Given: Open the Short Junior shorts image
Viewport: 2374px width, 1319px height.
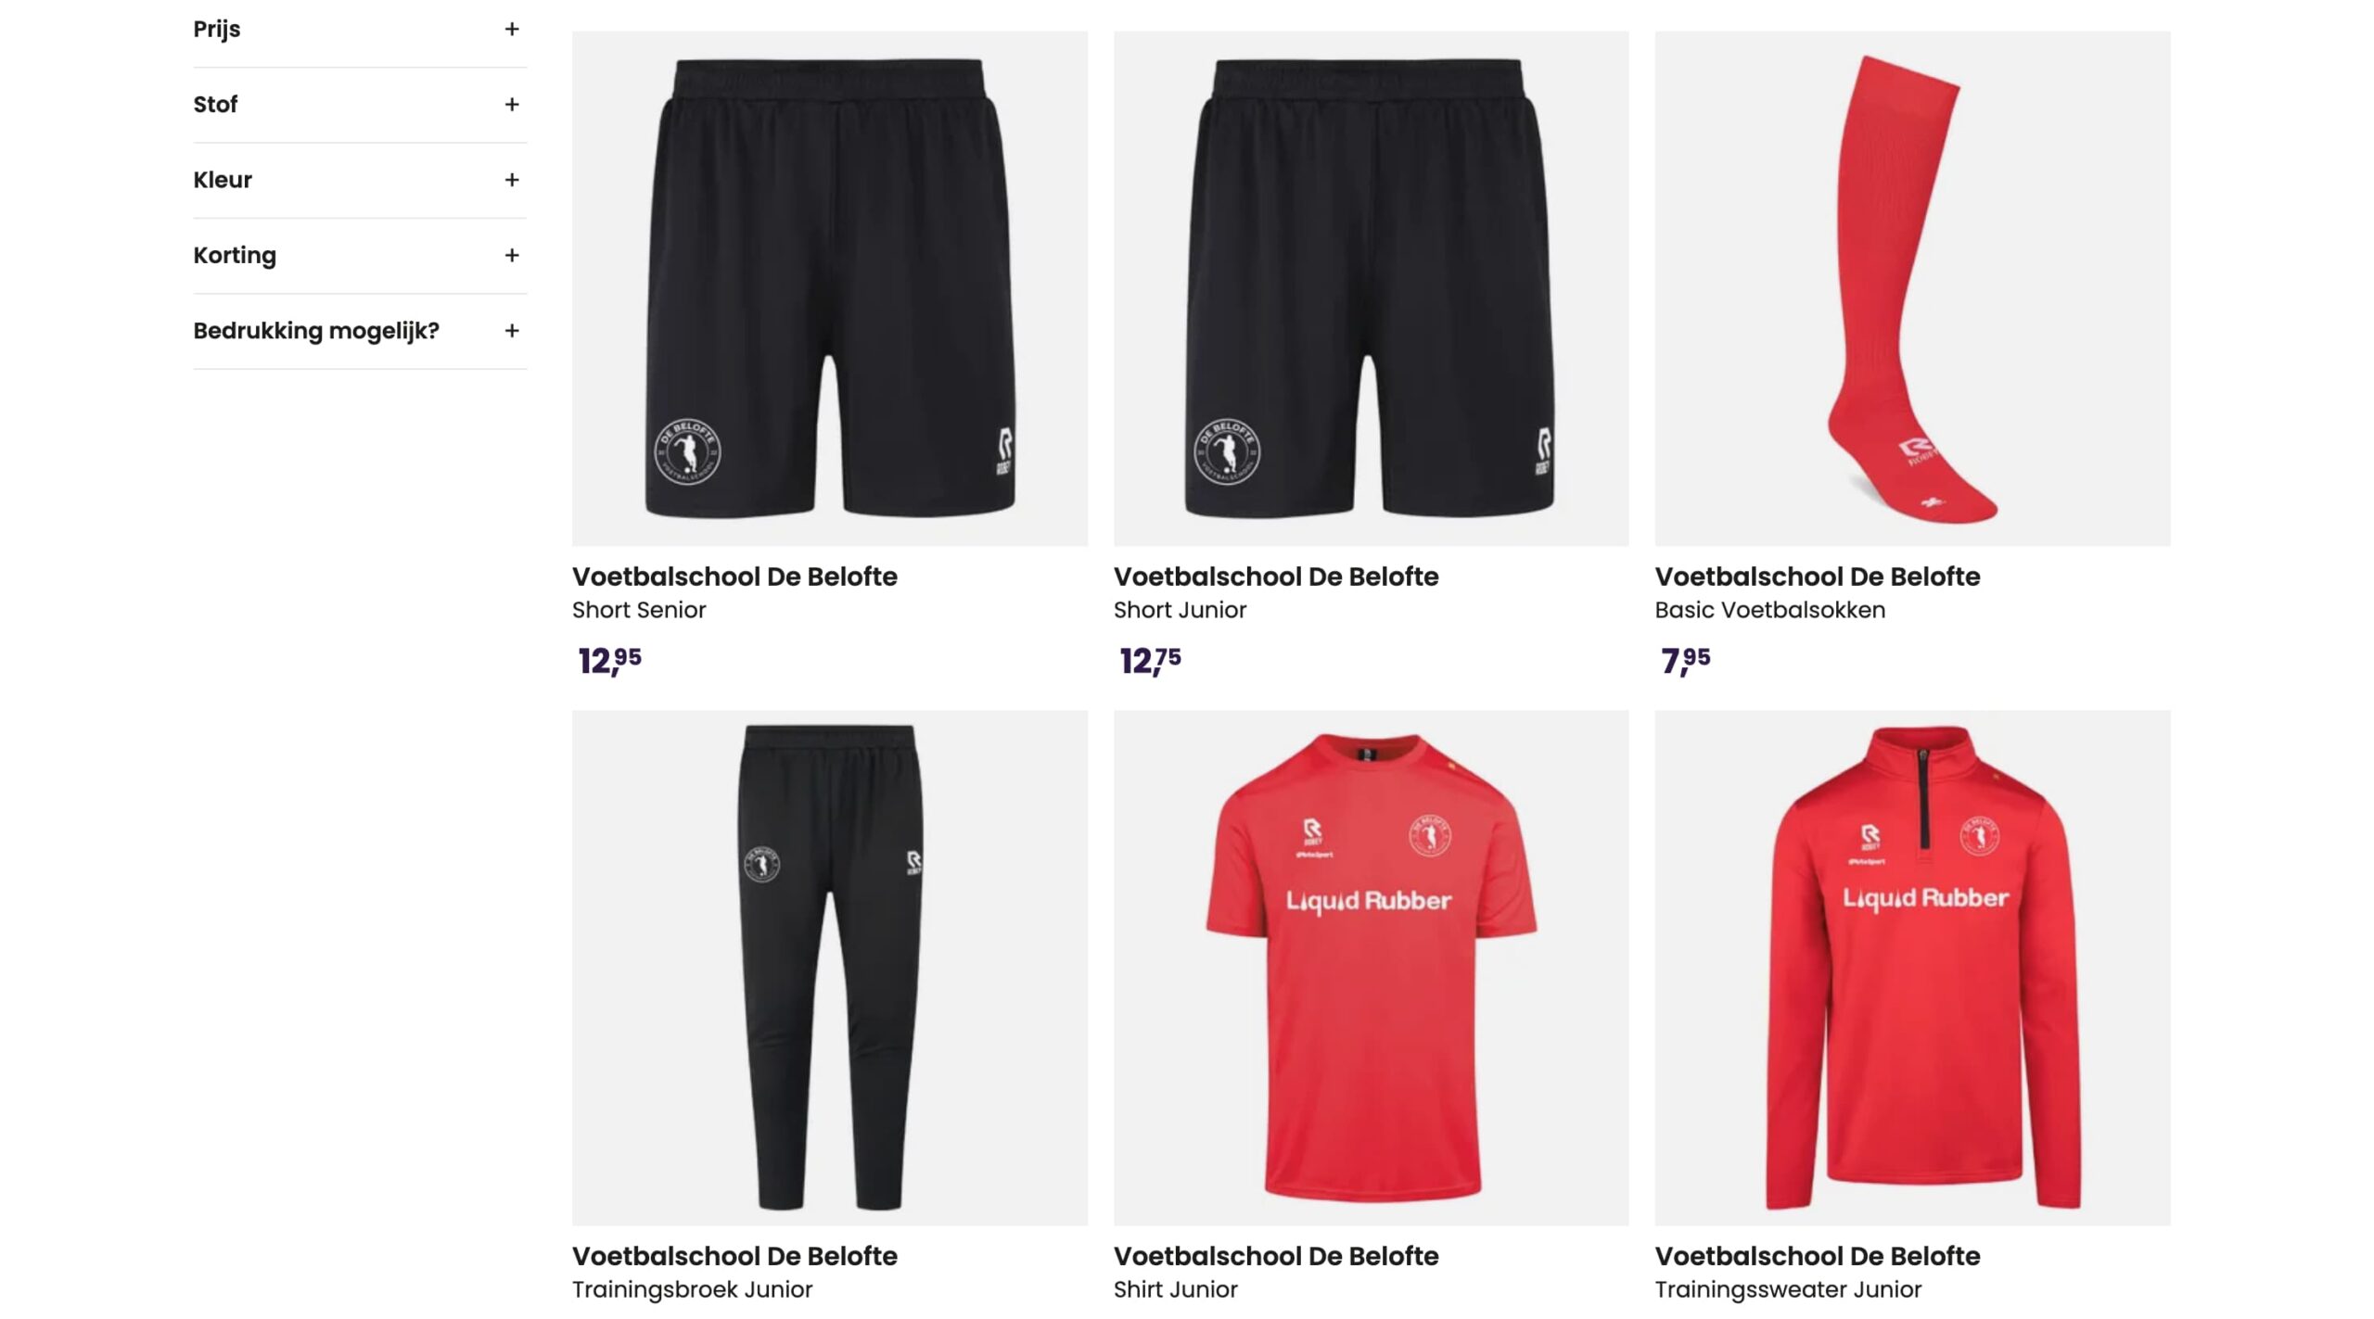Looking at the screenshot, I should click(1371, 288).
